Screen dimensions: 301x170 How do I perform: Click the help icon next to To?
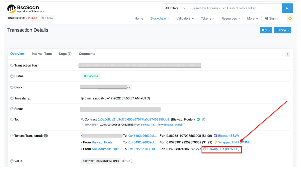click(12, 120)
